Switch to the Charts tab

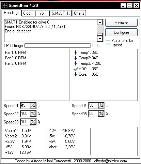click(79, 13)
